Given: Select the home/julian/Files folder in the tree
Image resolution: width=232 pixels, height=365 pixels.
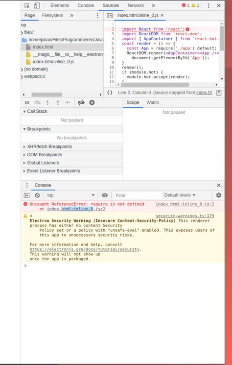Looking at the screenshot, I should click(x=62, y=40).
